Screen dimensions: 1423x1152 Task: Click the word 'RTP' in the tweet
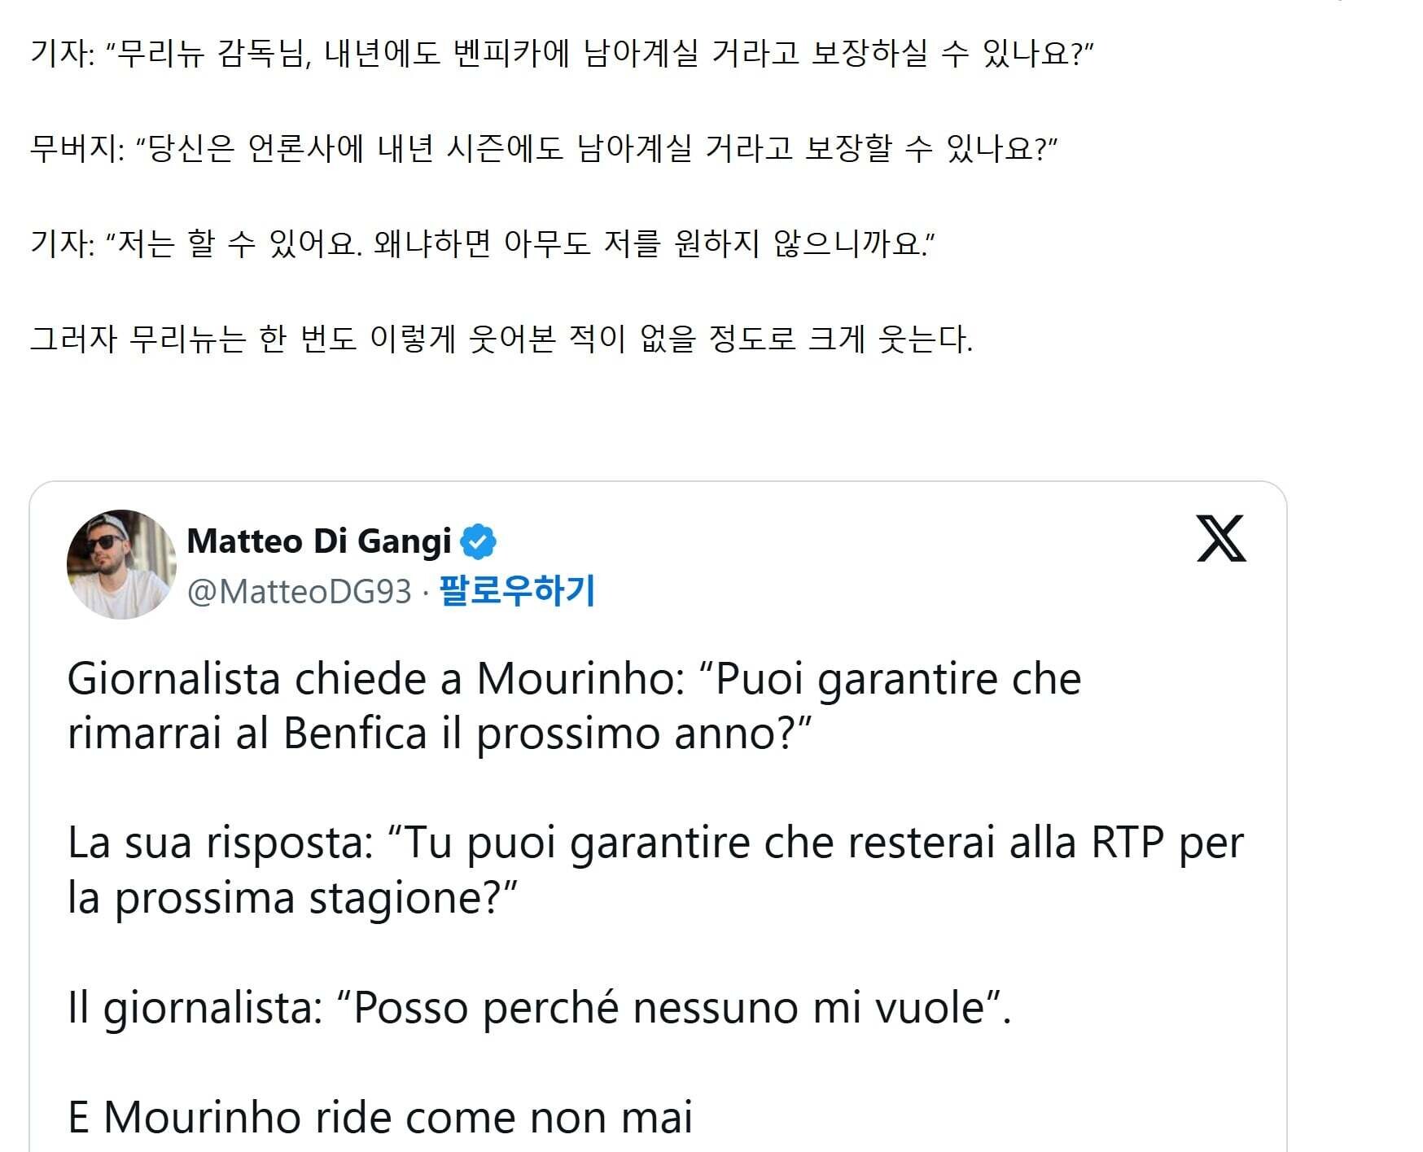pos(1127,843)
